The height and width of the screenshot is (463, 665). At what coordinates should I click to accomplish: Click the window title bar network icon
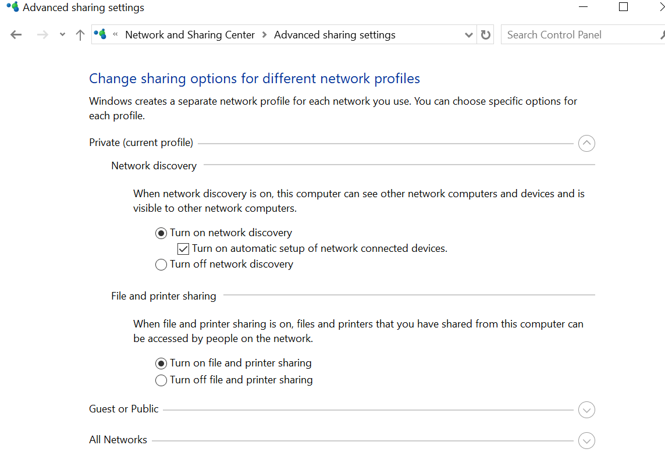(x=12, y=8)
